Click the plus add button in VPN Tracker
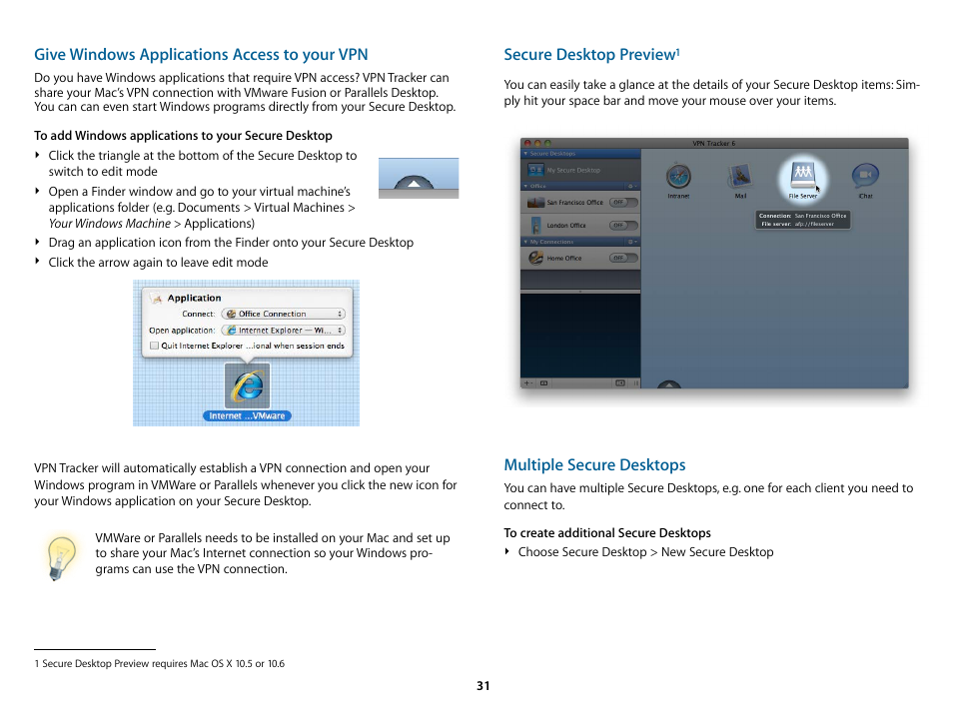Image resolution: width=953 pixels, height=723 pixels. [526, 382]
